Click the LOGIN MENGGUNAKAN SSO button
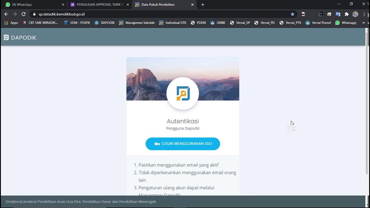 point(183,144)
